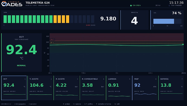Click the 13.000 RPM scale label

point(93,25)
